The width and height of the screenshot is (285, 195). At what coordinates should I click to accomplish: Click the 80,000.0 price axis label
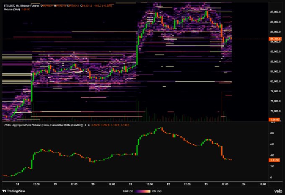275,81
